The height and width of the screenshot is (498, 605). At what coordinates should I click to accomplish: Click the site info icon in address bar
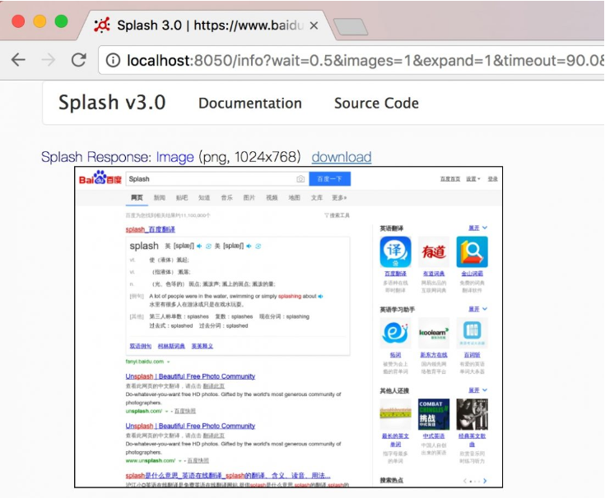(x=113, y=61)
